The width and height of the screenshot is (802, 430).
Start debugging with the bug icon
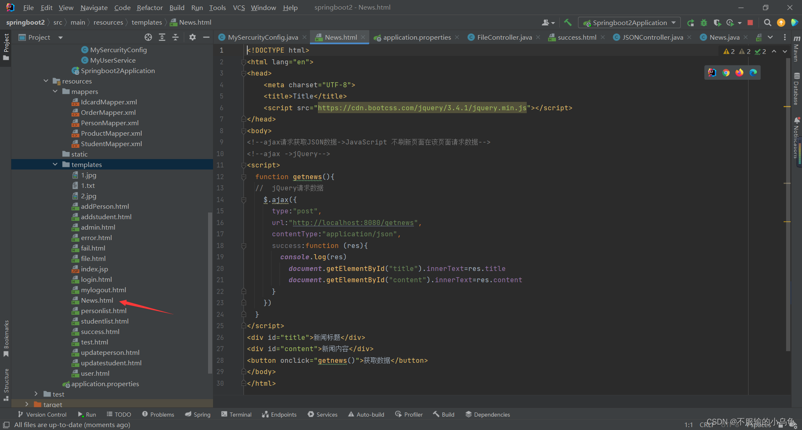pos(704,23)
